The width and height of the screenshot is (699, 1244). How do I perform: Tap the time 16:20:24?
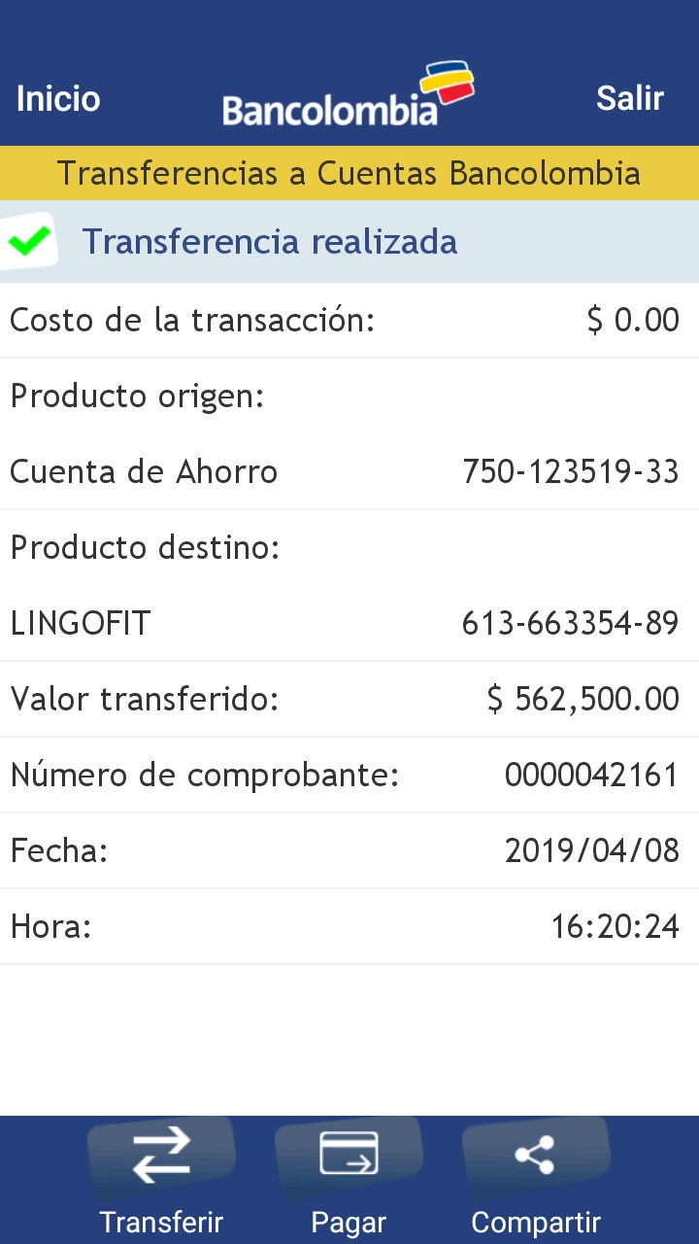click(615, 926)
